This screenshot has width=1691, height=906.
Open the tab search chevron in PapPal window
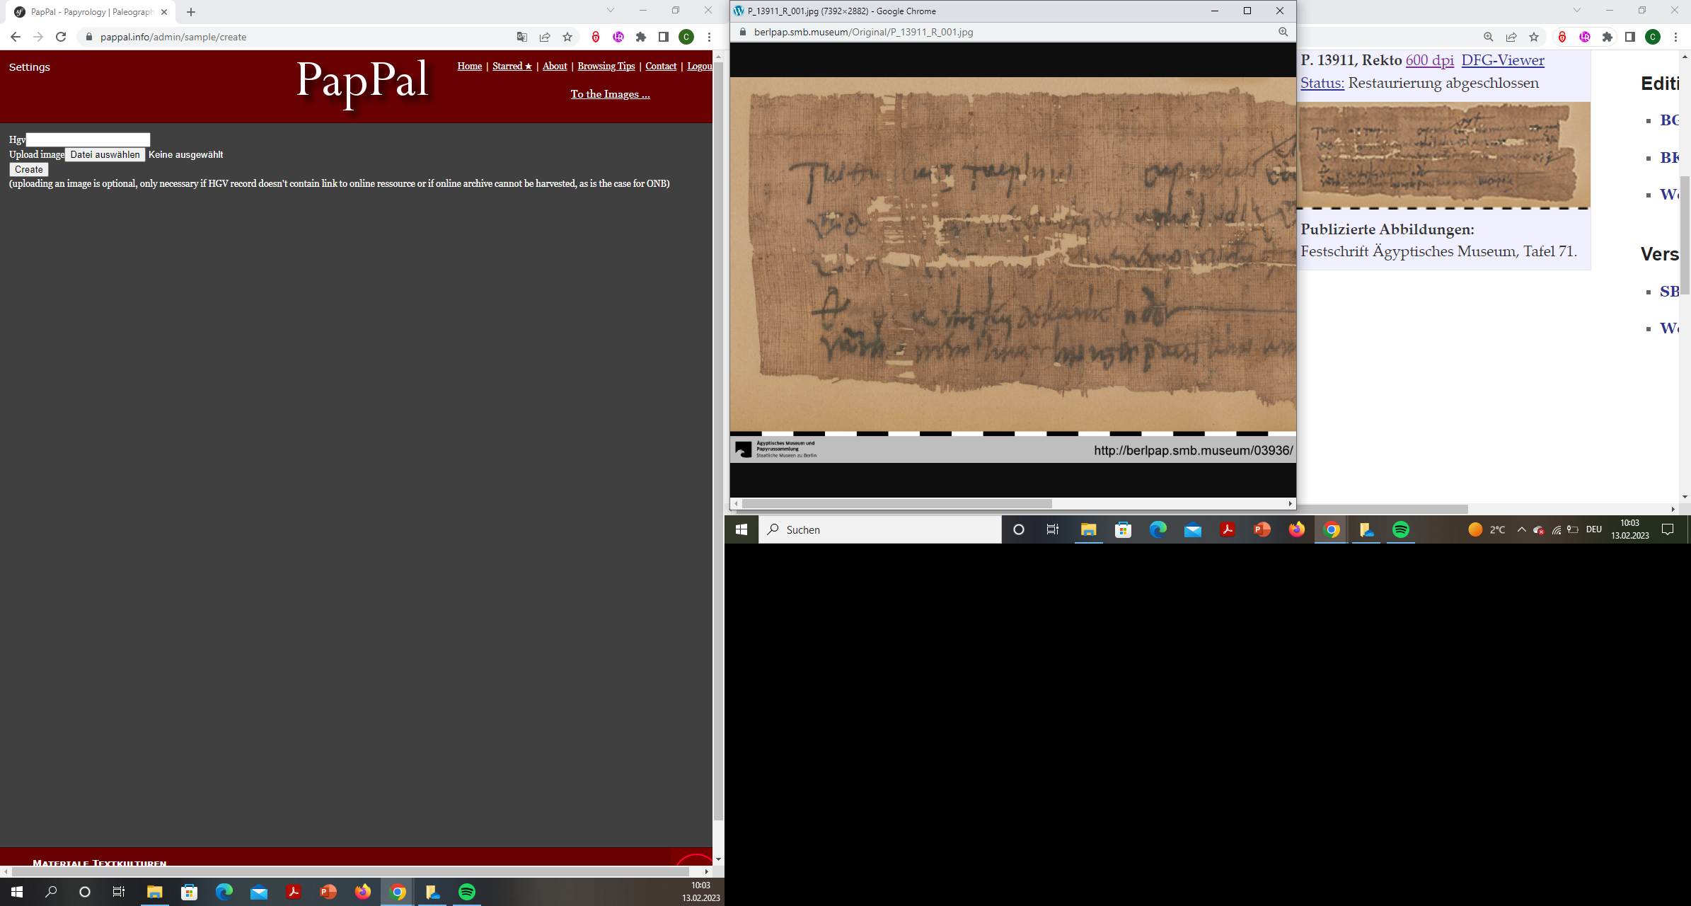click(x=611, y=10)
